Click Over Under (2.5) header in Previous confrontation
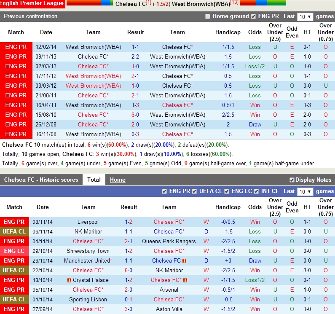The image size is (335, 314). pyautogui.click(x=275, y=32)
